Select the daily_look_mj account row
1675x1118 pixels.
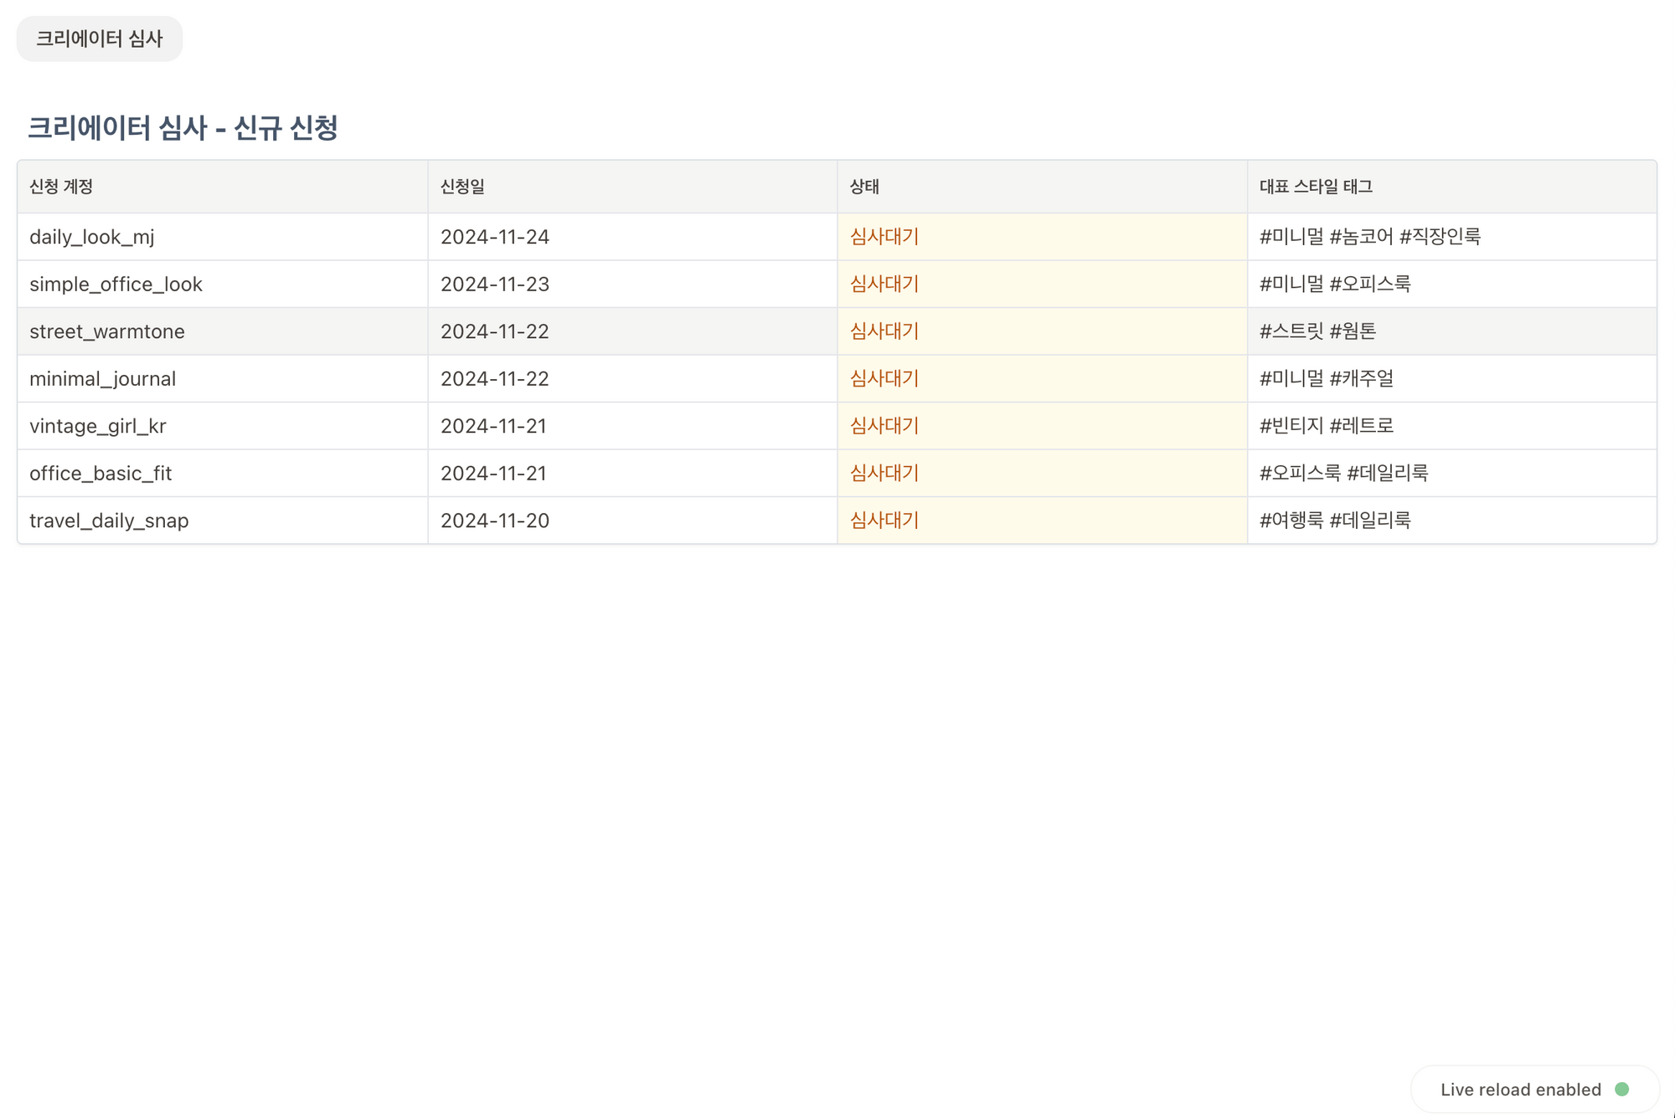[92, 237]
